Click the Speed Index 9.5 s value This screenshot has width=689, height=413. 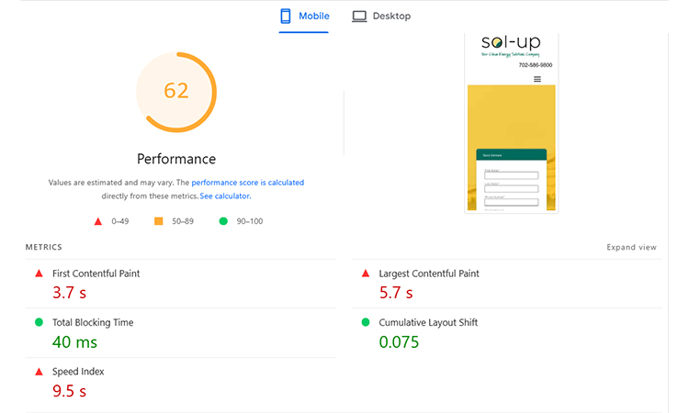pyautogui.click(x=69, y=391)
